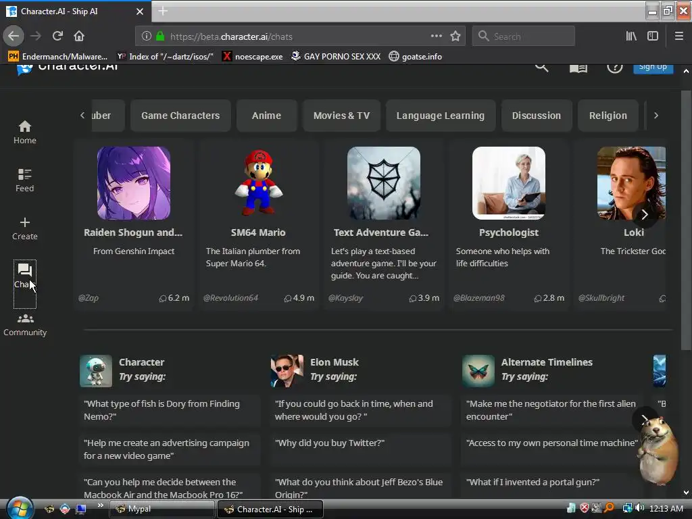Open the @Blazeman98 creator link
Viewport: 692px width, 519px height.
click(479, 298)
